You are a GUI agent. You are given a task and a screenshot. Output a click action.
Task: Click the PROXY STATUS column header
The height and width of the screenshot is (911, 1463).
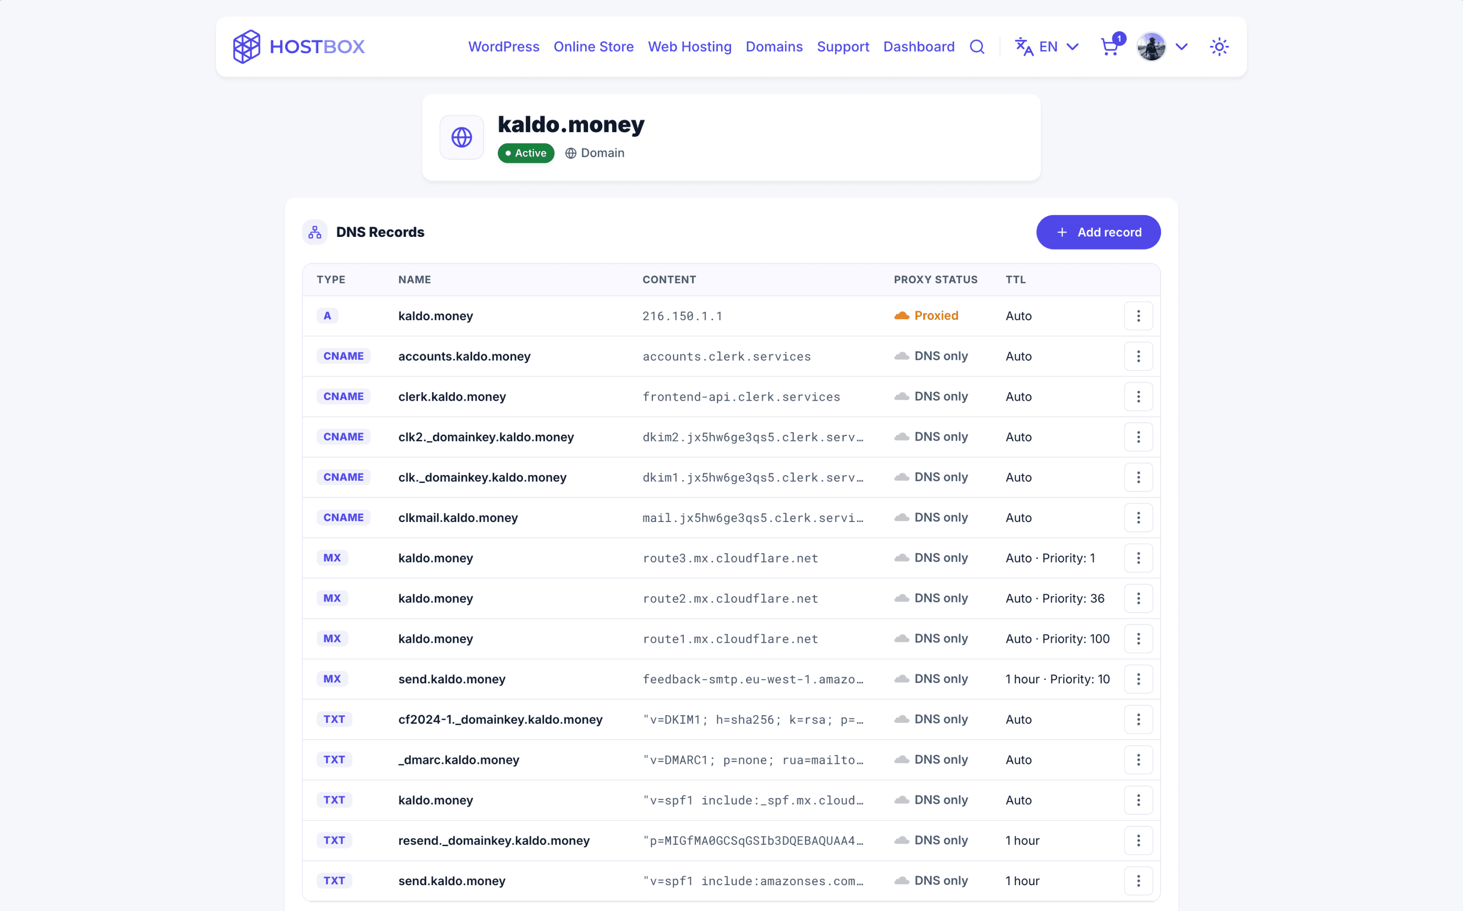pos(935,280)
